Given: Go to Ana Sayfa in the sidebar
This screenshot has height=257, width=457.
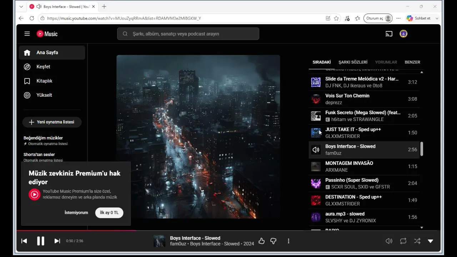Looking at the screenshot, I should (x=52, y=52).
